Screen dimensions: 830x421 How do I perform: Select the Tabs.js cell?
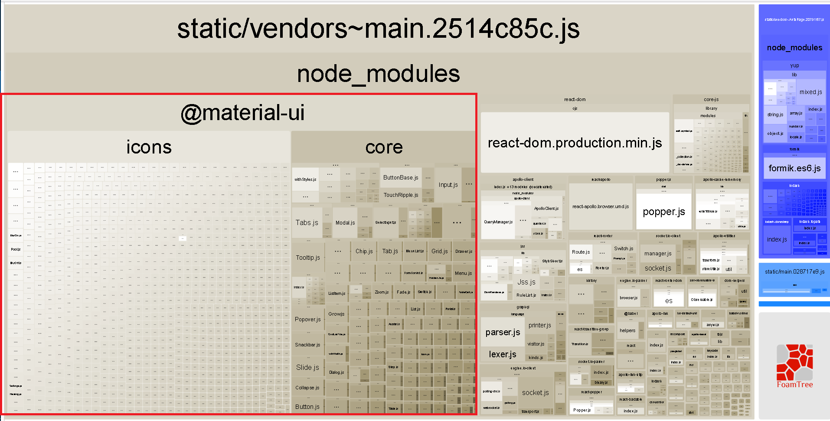(307, 222)
